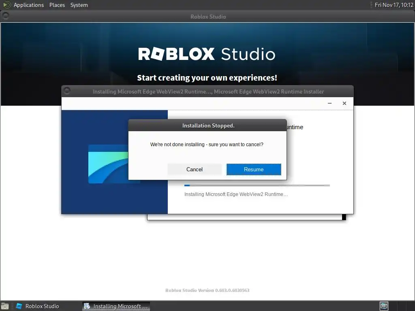Viewport: 415px width, 311px height.
Task: Select the Installing Microsoft taskbar entry
Action: coord(116,306)
